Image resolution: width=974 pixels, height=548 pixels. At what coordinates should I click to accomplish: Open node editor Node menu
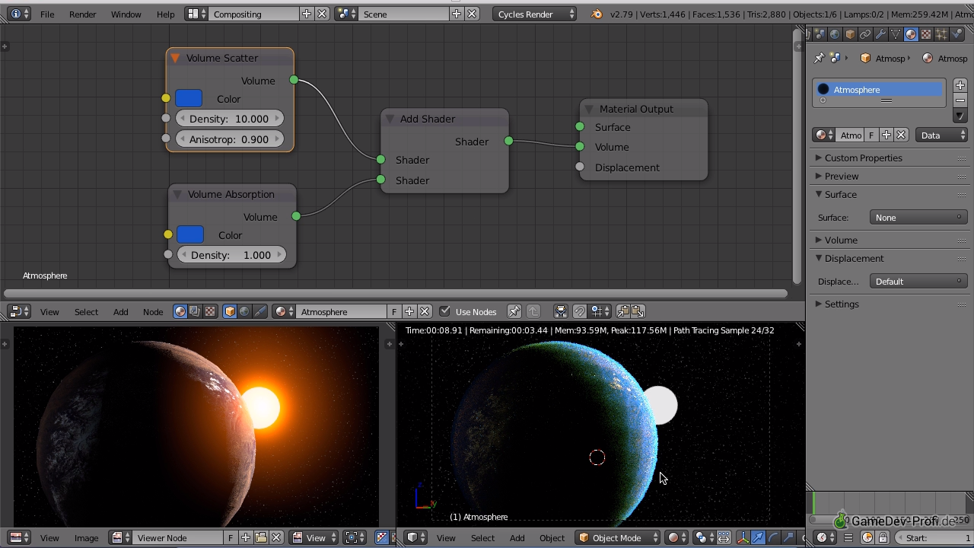pos(153,311)
